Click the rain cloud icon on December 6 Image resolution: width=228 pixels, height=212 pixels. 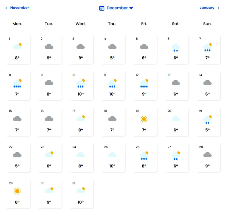tap(176, 47)
